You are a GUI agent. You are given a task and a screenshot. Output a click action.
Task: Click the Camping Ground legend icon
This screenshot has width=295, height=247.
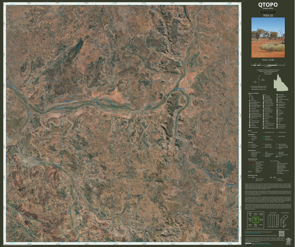250,128
